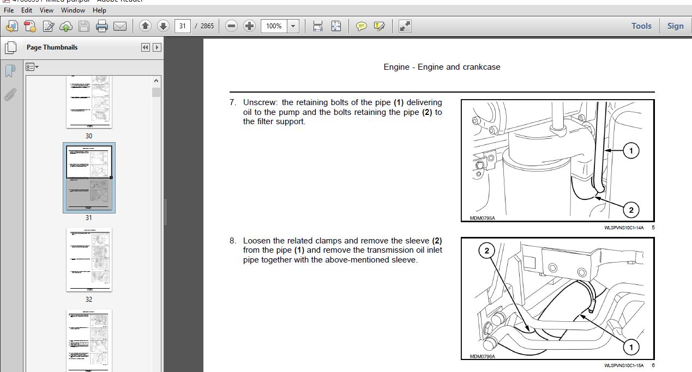Select page 30 thumbnail
Viewport: 692px width, 372px height.
(x=89, y=102)
